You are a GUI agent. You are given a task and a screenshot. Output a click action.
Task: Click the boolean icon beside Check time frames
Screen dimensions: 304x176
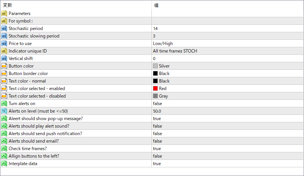pyautogui.click(x=4, y=149)
